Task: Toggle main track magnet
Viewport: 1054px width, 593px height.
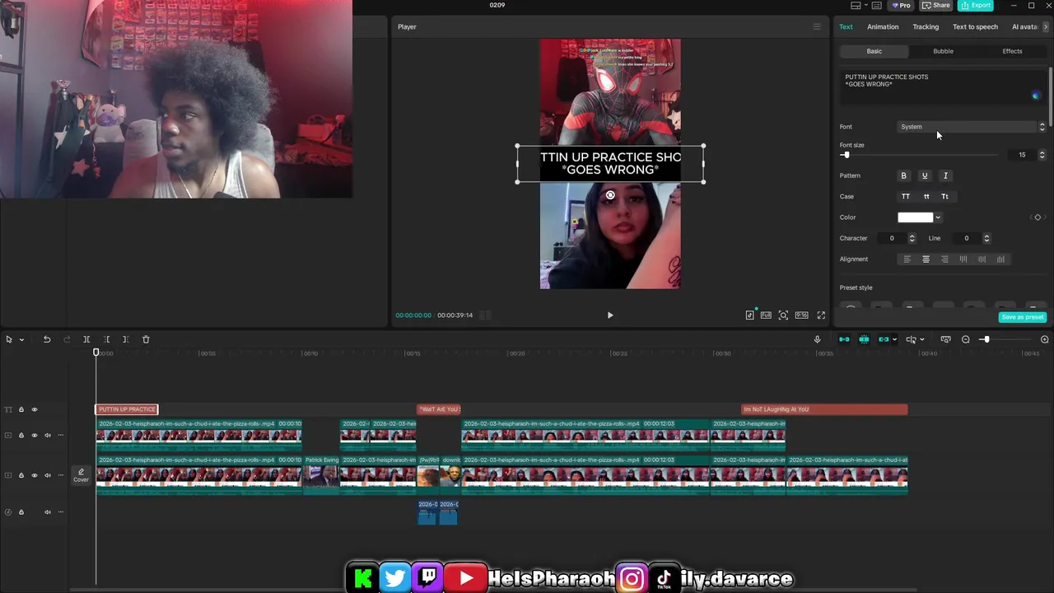Action: (844, 339)
